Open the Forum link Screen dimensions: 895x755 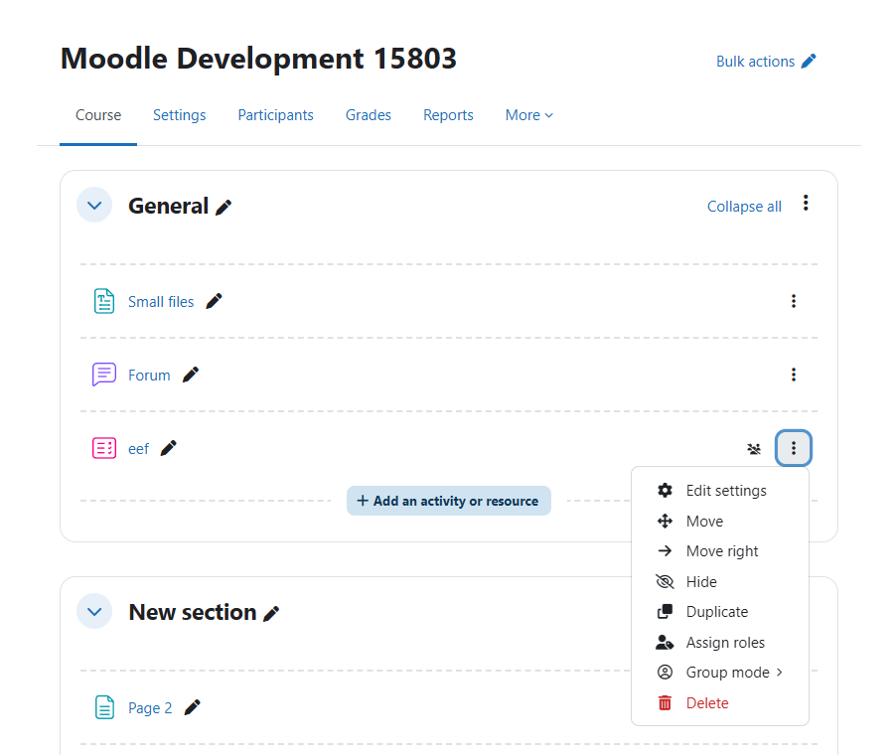click(x=149, y=376)
